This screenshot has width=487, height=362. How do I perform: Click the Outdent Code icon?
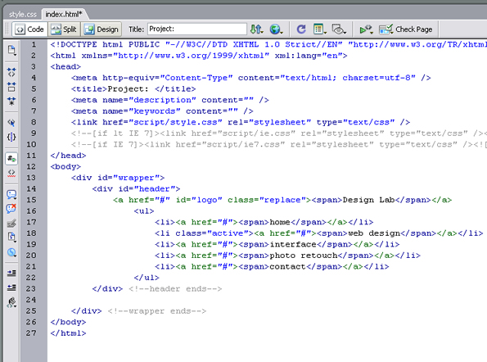11,287
